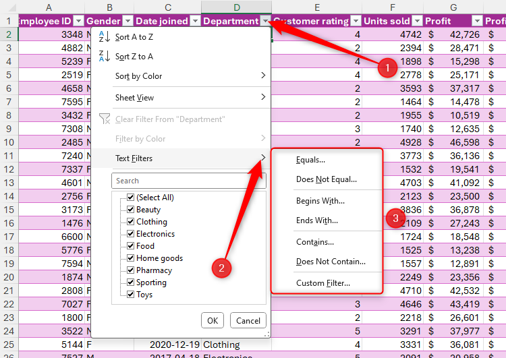This screenshot has width=506, height=358.
Task: Click the OK button
Action: tap(212, 320)
